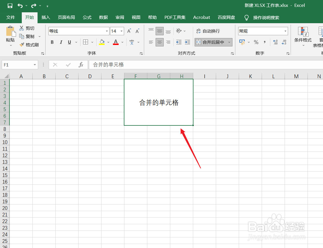Increase decimal places
The height and width of the screenshot is (248, 323).
tap(275, 42)
